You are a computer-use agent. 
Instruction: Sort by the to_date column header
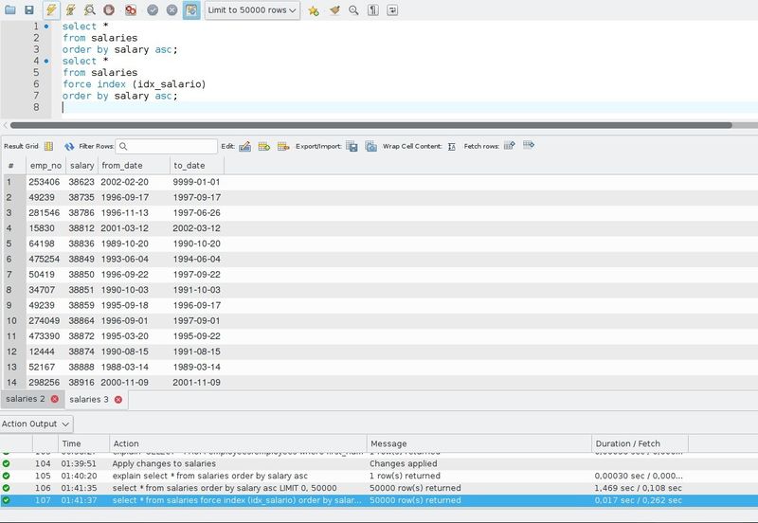pos(197,165)
